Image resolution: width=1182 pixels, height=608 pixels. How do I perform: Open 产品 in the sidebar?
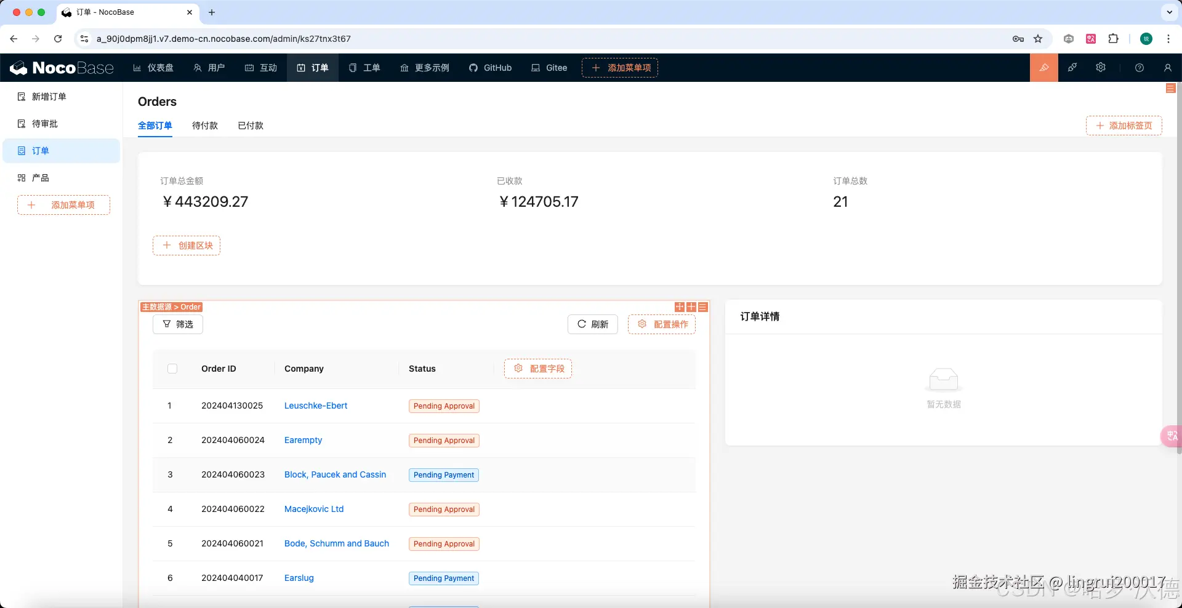[x=62, y=178]
